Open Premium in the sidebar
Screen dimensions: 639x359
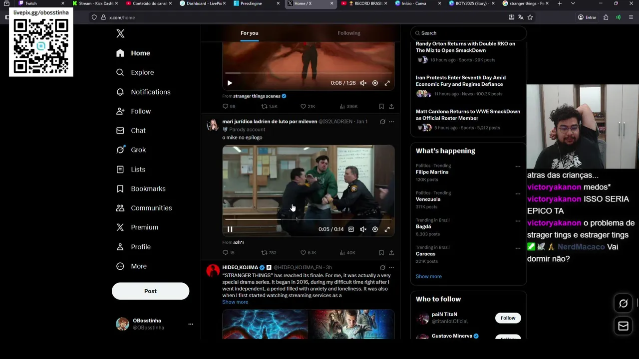[x=137, y=227]
